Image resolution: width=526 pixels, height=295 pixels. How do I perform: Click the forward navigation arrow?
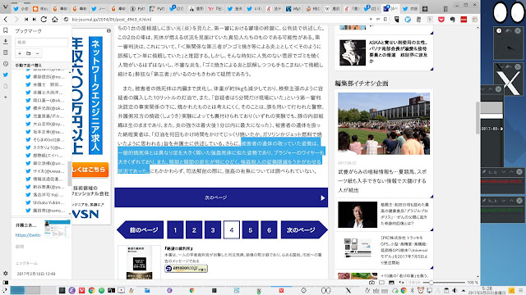tap(16, 20)
